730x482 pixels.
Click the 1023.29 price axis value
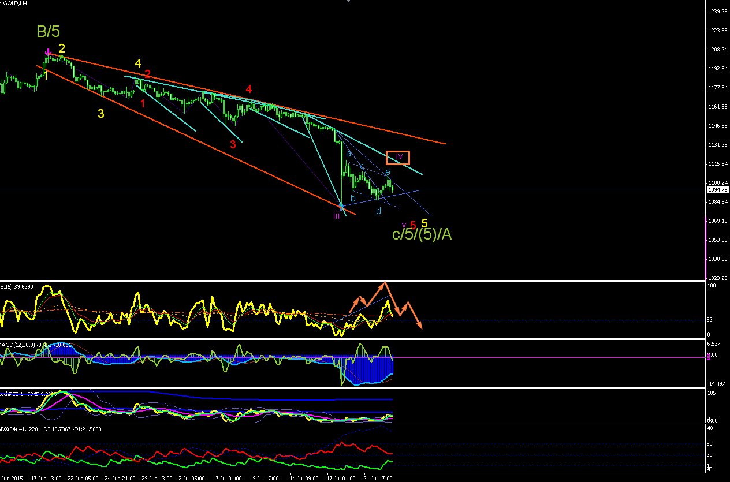(x=719, y=278)
